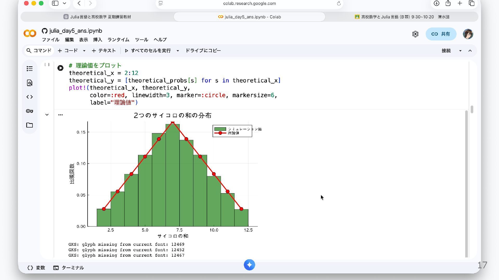Collapse the cell output chevron
Screen dimensions: 499x280
point(47,115)
